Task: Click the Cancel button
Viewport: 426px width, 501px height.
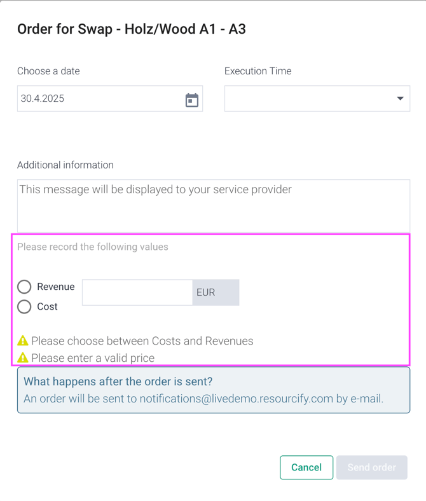Action: [x=306, y=467]
